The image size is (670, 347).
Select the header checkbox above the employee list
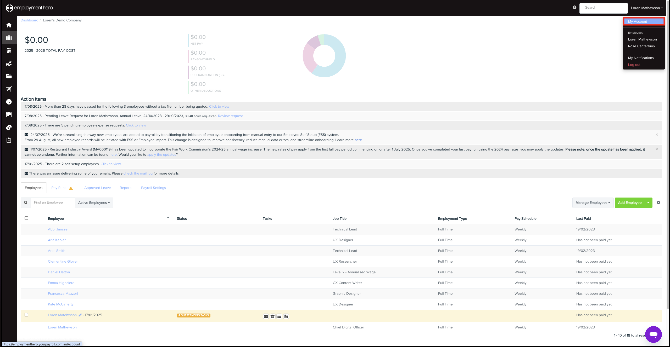click(x=26, y=218)
